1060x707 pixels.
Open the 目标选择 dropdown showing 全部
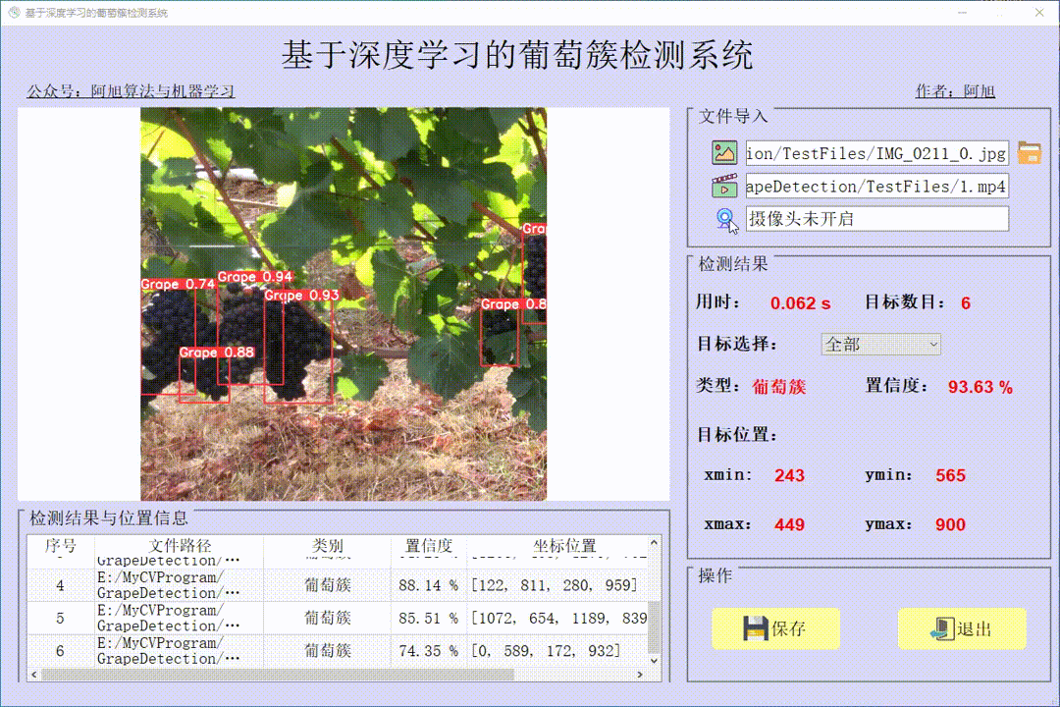880,345
